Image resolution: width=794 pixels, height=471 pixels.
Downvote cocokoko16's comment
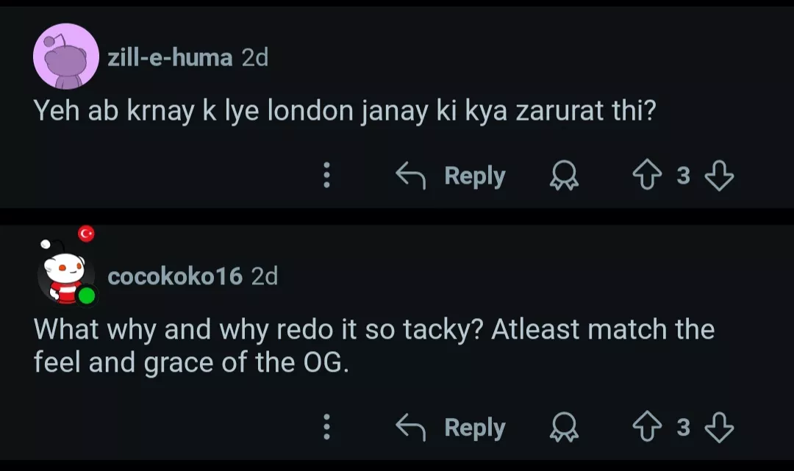point(718,428)
